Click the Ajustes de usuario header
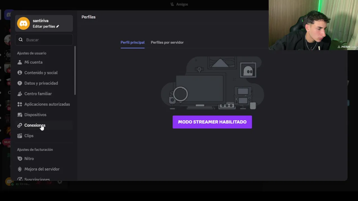358x201 pixels. (x=32, y=53)
